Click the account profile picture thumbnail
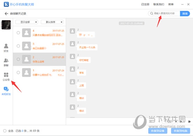This screenshot has width=193, height=136. [x=6, y=25]
